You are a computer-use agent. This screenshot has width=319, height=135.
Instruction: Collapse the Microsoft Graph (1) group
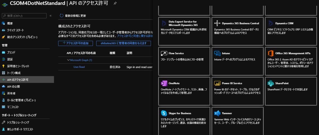[68, 60]
